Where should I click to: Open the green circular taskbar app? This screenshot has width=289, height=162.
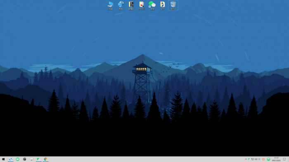point(17,159)
